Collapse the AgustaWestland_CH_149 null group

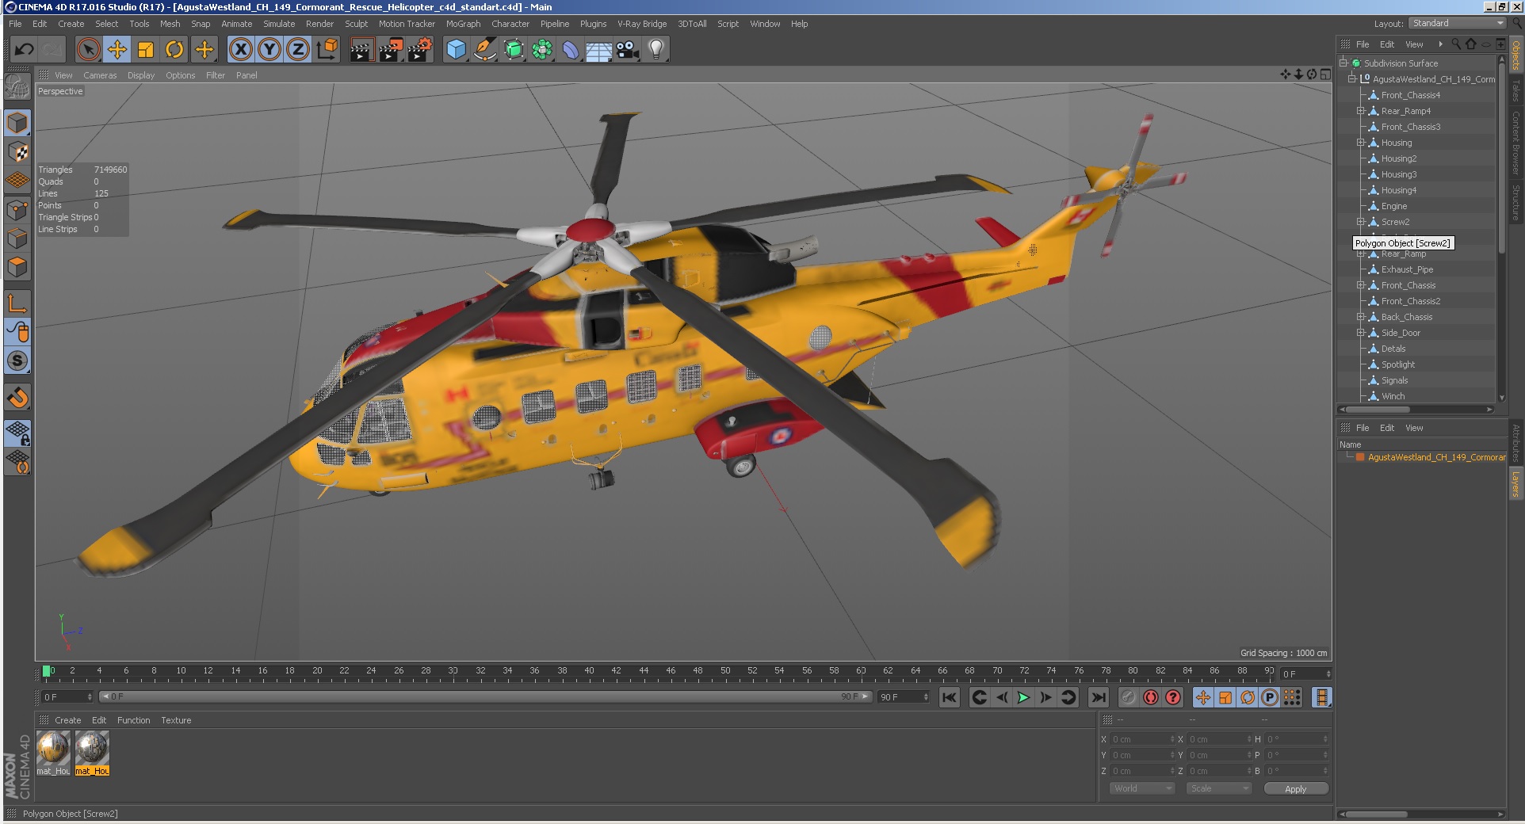(x=1352, y=79)
